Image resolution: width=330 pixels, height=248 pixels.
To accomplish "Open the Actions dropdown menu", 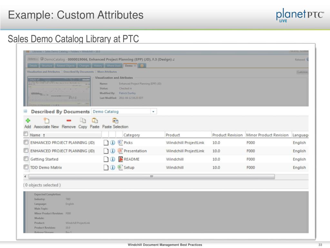I will (33, 59).
